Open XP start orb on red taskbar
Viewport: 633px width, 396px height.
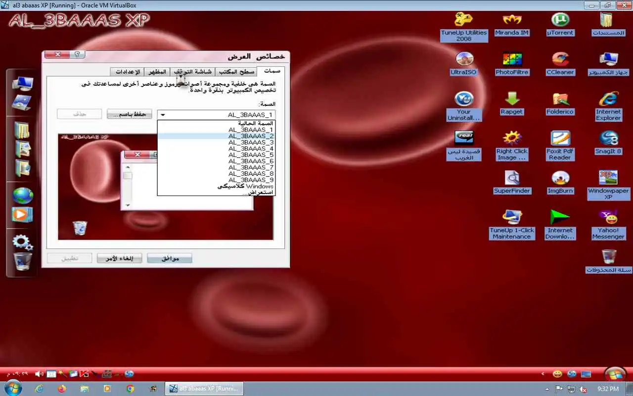click(616, 373)
